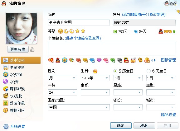Click the purple diamond badge icon
The image size is (180, 131).
[x=99, y=60]
